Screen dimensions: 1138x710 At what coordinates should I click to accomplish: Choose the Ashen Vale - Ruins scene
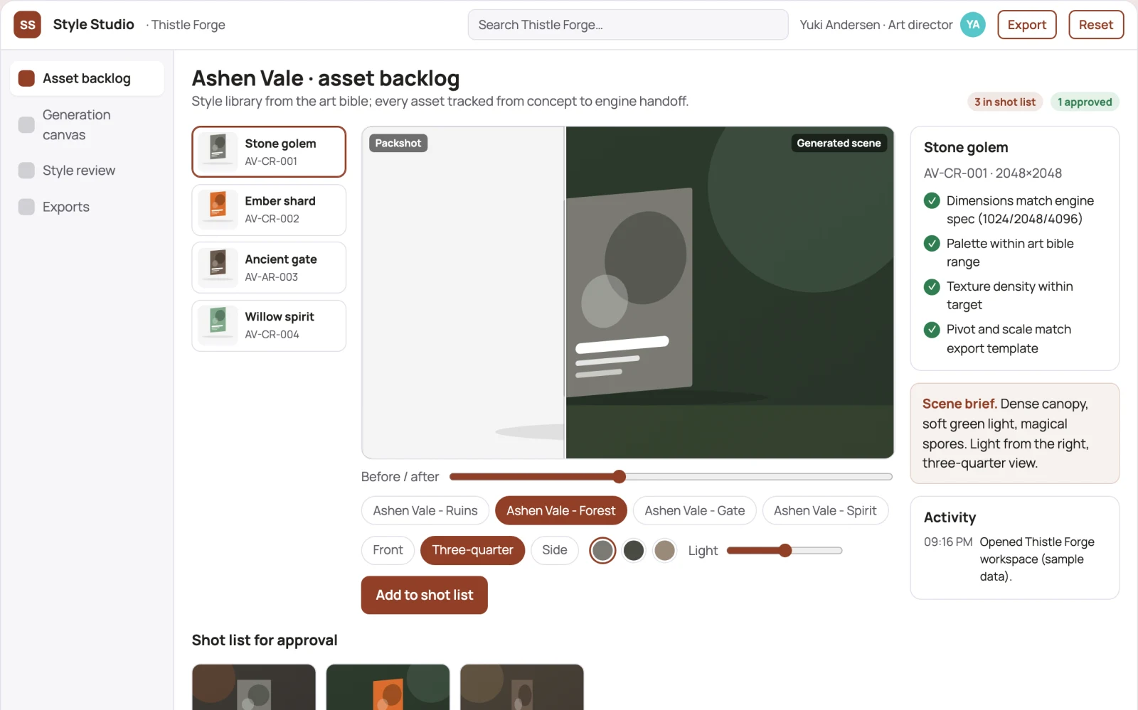(425, 510)
